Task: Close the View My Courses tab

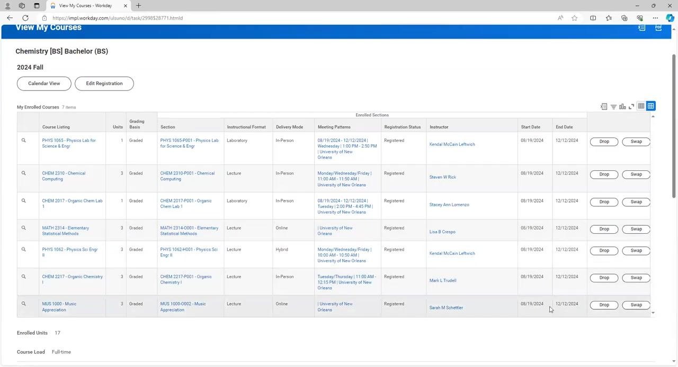Action: (126, 6)
